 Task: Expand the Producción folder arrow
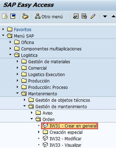[18, 80]
